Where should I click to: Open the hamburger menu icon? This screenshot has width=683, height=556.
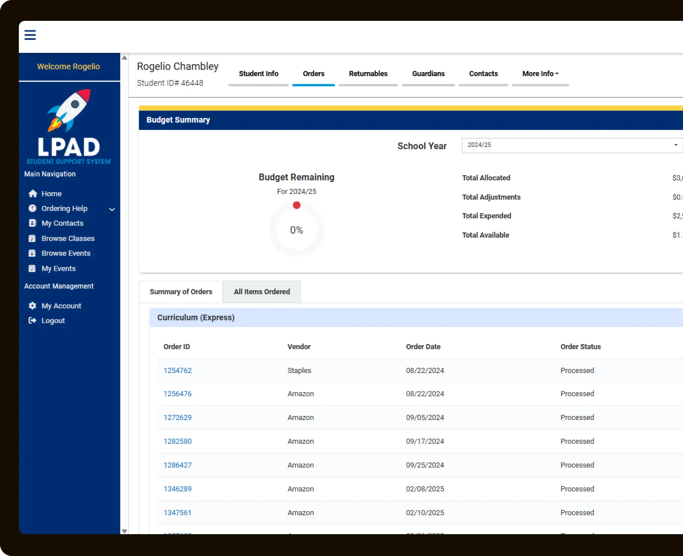pyautogui.click(x=30, y=35)
